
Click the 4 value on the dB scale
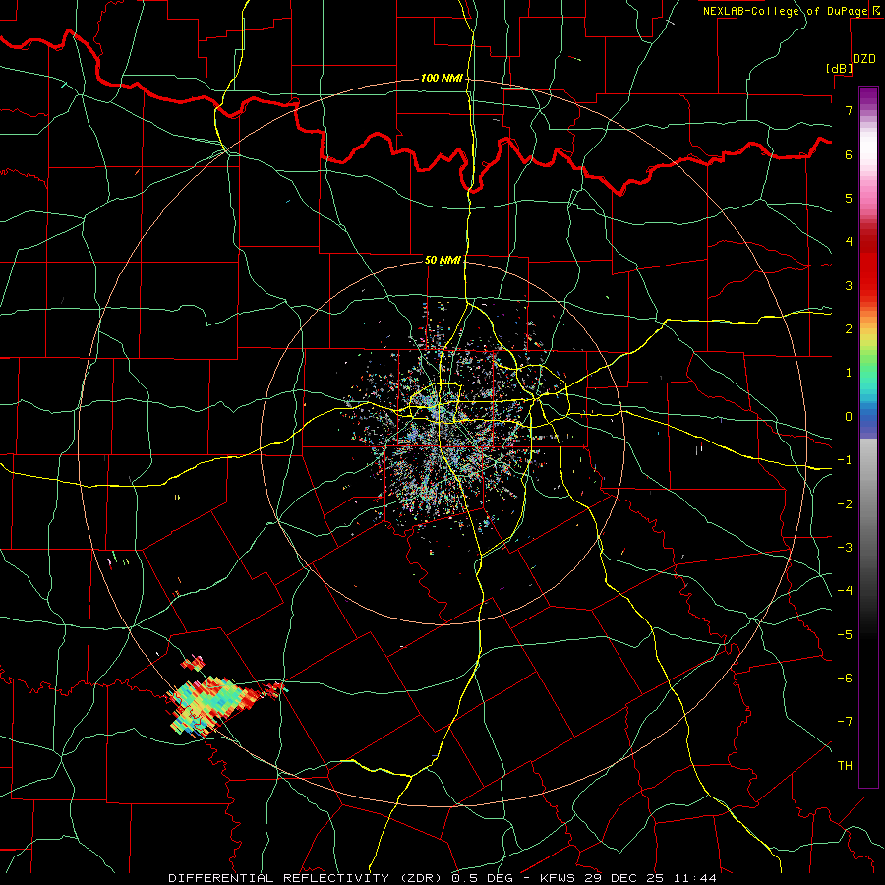point(849,242)
